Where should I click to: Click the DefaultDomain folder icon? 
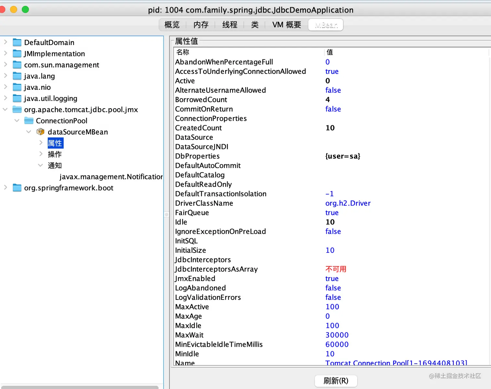click(17, 42)
